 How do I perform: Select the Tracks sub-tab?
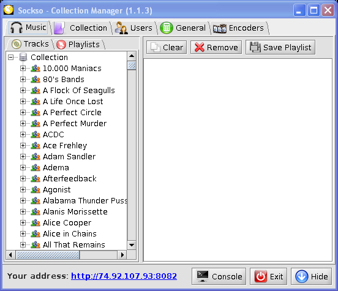30,44
